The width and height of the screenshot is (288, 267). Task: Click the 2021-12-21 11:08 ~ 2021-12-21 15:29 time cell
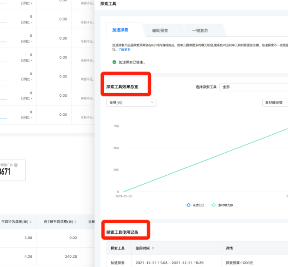[169, 263]
